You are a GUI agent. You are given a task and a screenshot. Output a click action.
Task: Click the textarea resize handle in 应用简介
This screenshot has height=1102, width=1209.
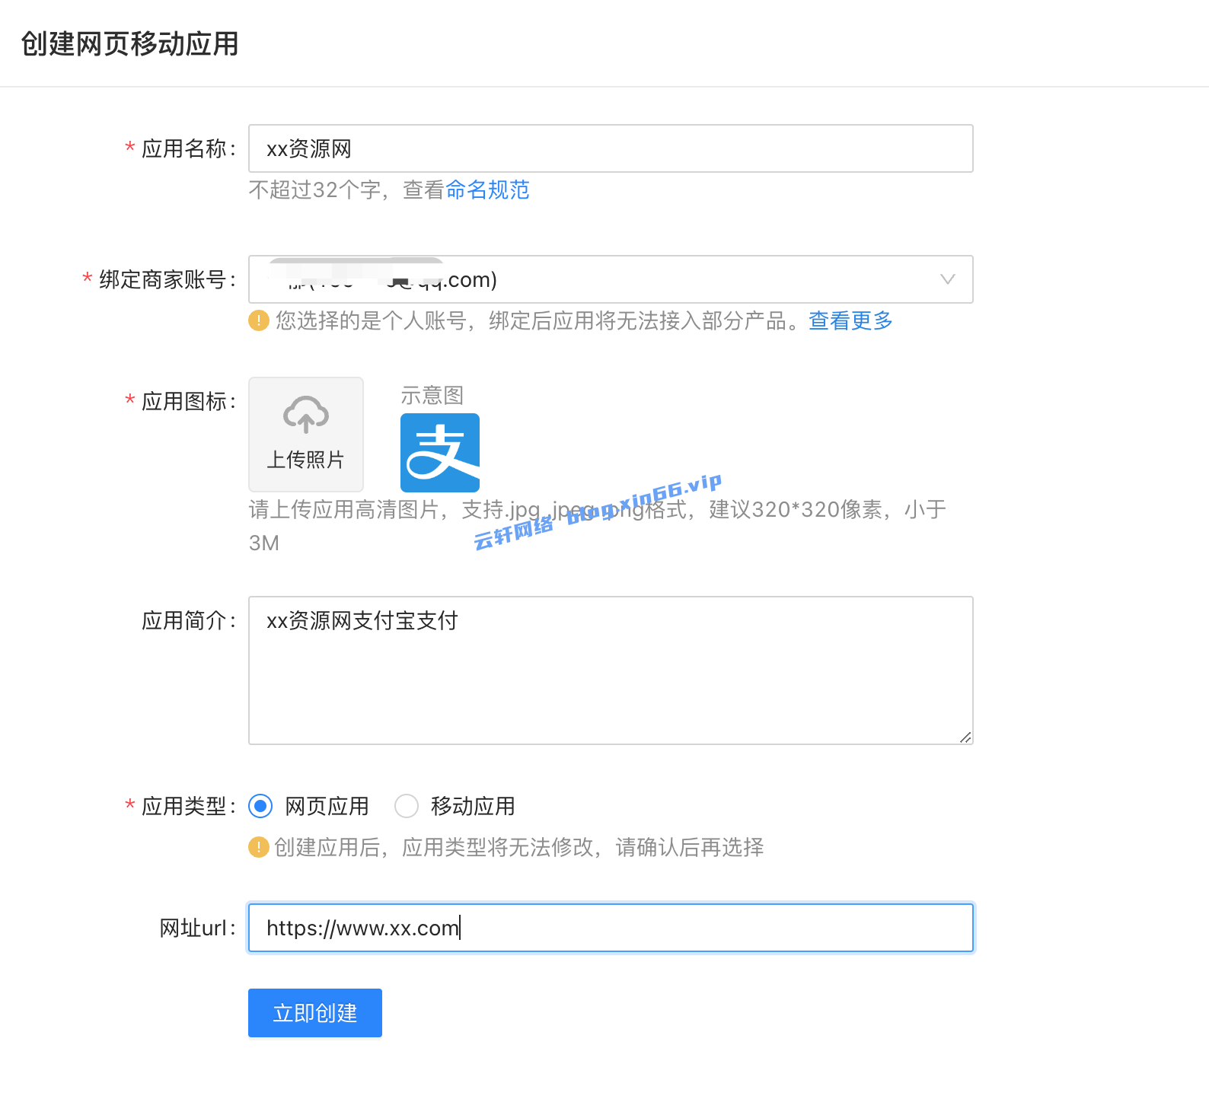point(965,737)
